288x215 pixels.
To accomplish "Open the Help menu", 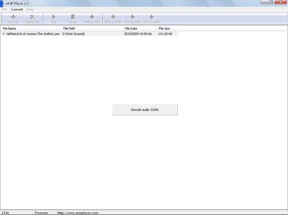I will point(30,9).
